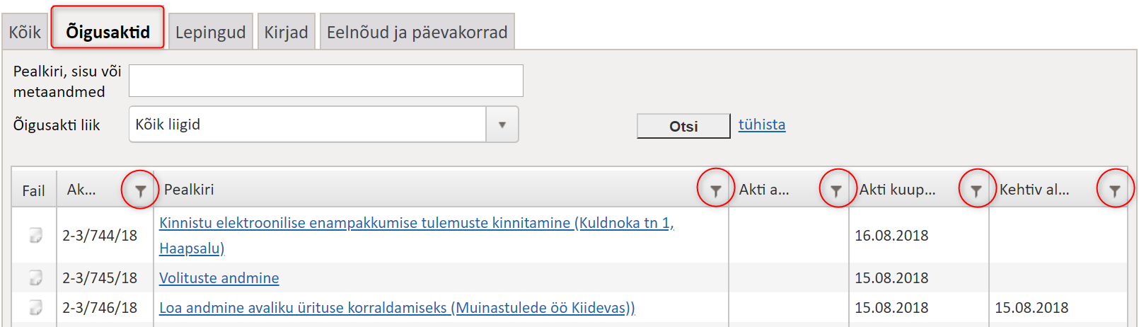Switch to the Kõik tab

pos(25,33)
